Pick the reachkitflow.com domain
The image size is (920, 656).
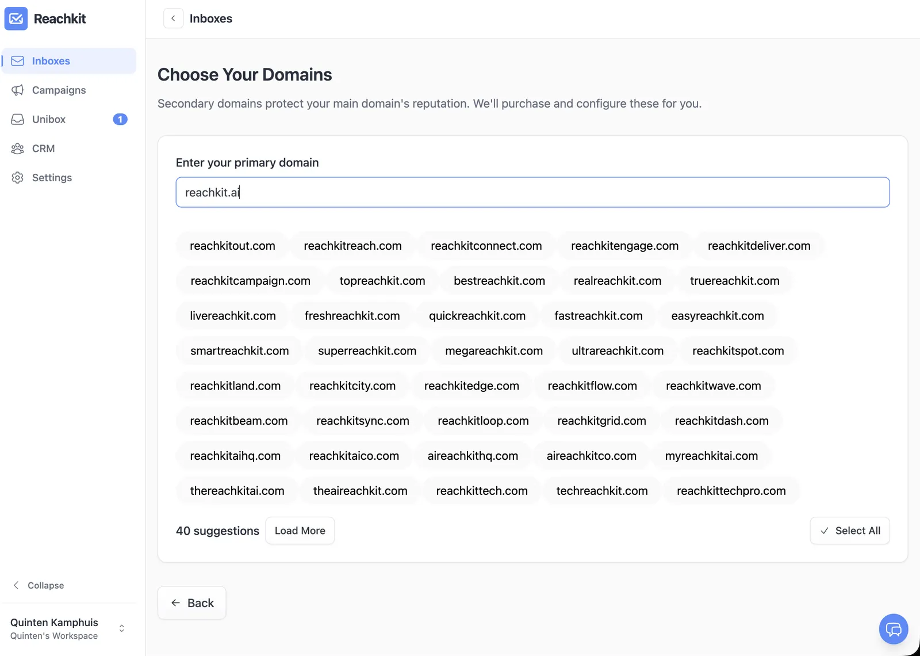(592, 386)
